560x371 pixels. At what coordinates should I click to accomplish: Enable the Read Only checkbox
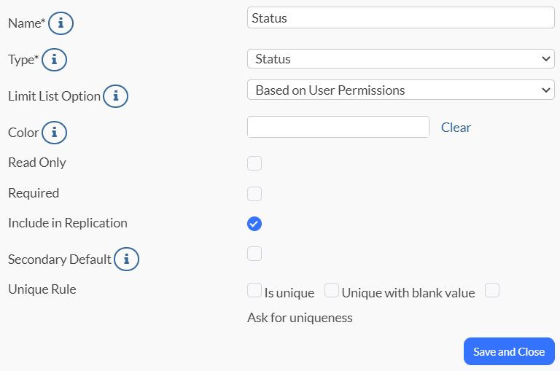pos(254,163)
